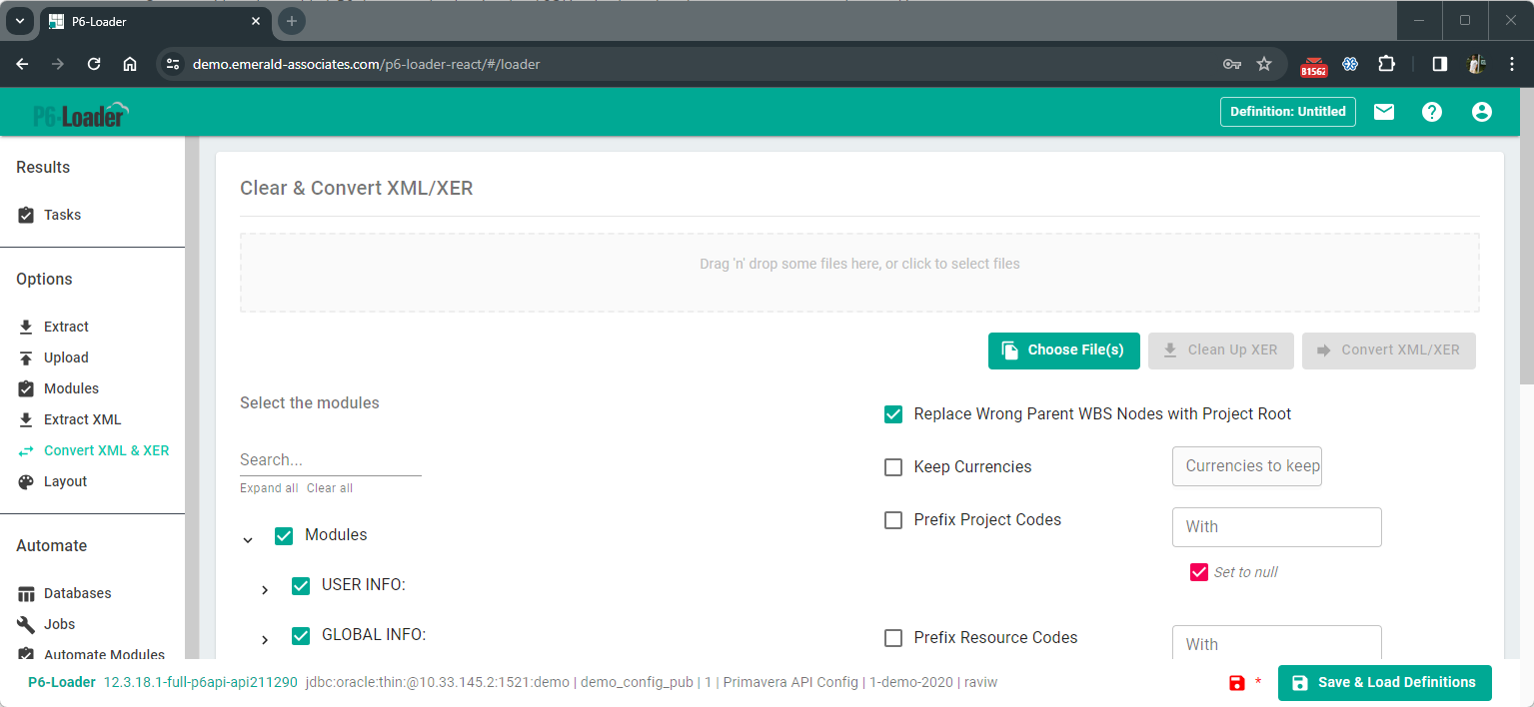The image size is (1534, 707).
Task: Click the red save disk icon
Action: 1237,683
